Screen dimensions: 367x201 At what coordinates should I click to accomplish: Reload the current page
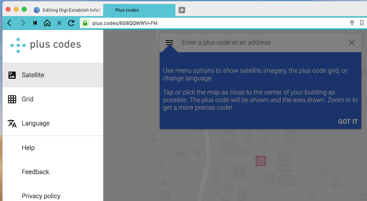pos(71,23)
